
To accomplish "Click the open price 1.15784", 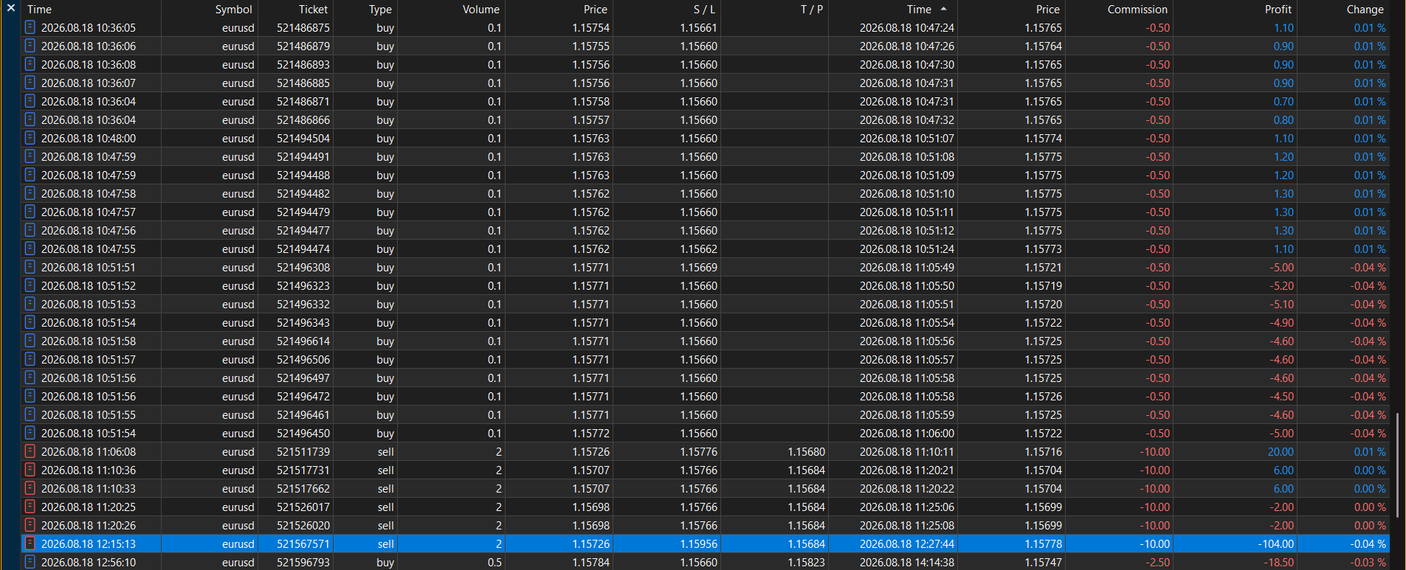I will pos(590,563).
